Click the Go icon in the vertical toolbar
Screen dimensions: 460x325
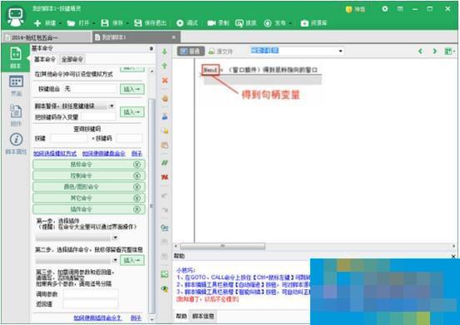click(x=165, y=228)
